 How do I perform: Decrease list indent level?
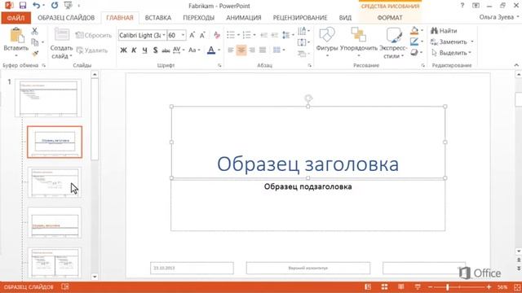click(263, 35)
